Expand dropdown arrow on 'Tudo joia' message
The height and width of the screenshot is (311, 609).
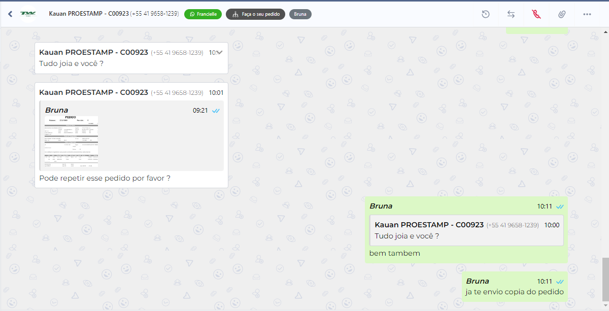[219, 52]
